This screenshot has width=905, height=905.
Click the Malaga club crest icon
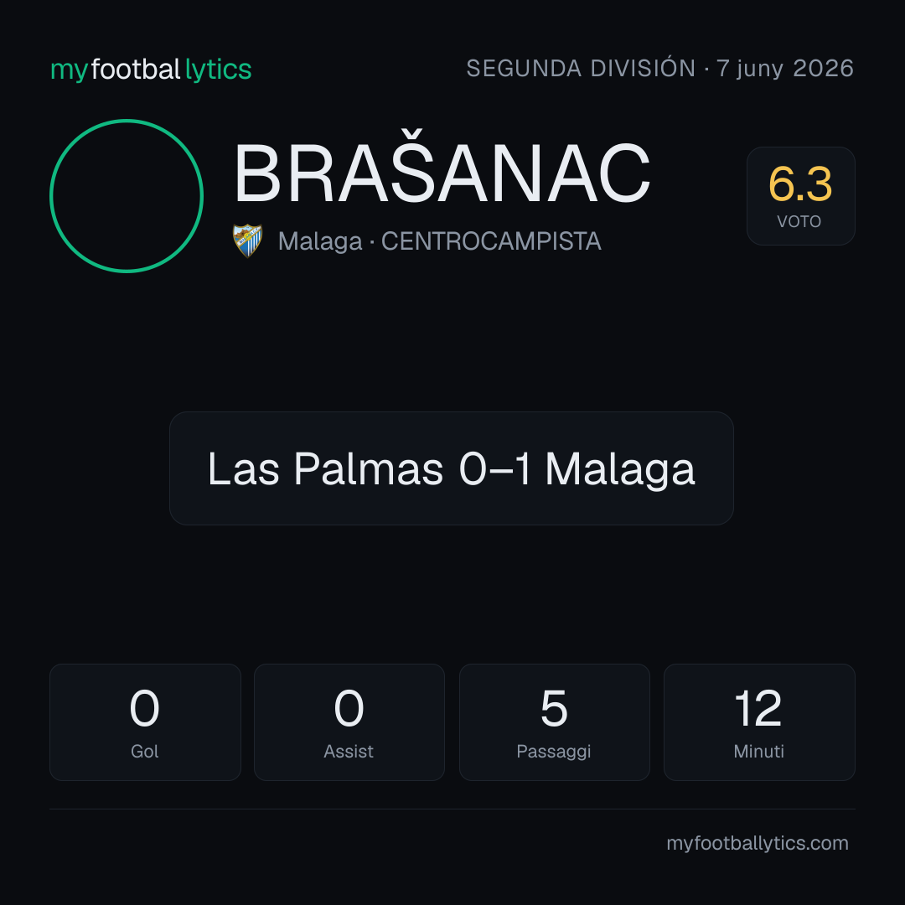(x=247, y=240)
